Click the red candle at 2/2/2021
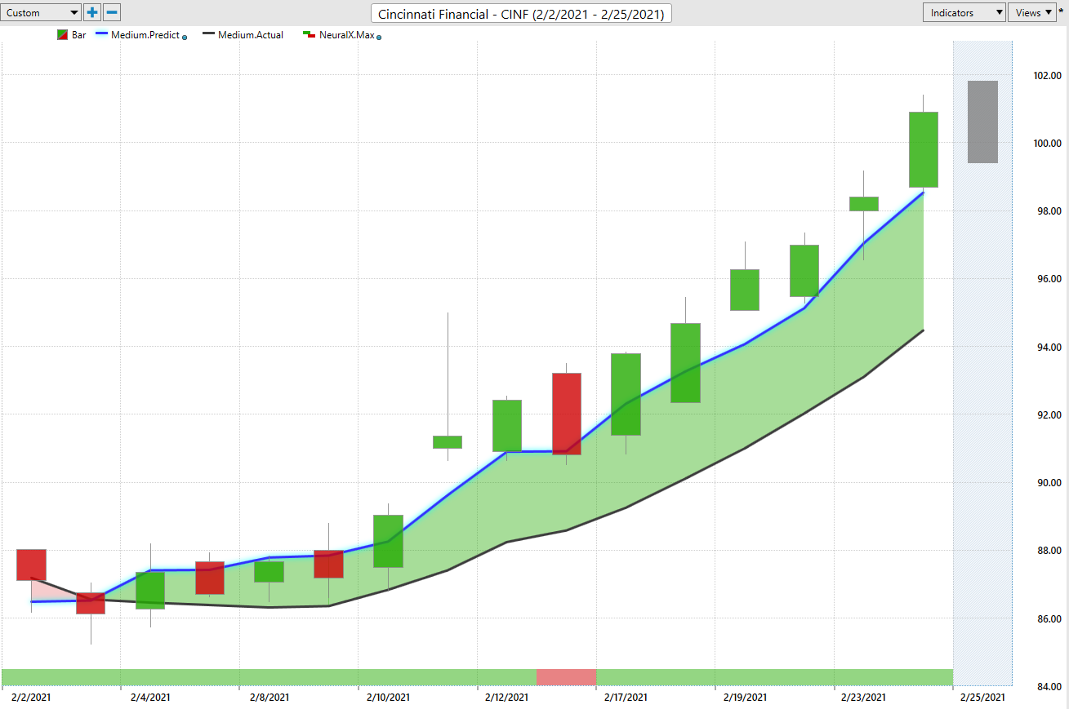Viewport: 1069px width, 709px height. click(31, 565)
